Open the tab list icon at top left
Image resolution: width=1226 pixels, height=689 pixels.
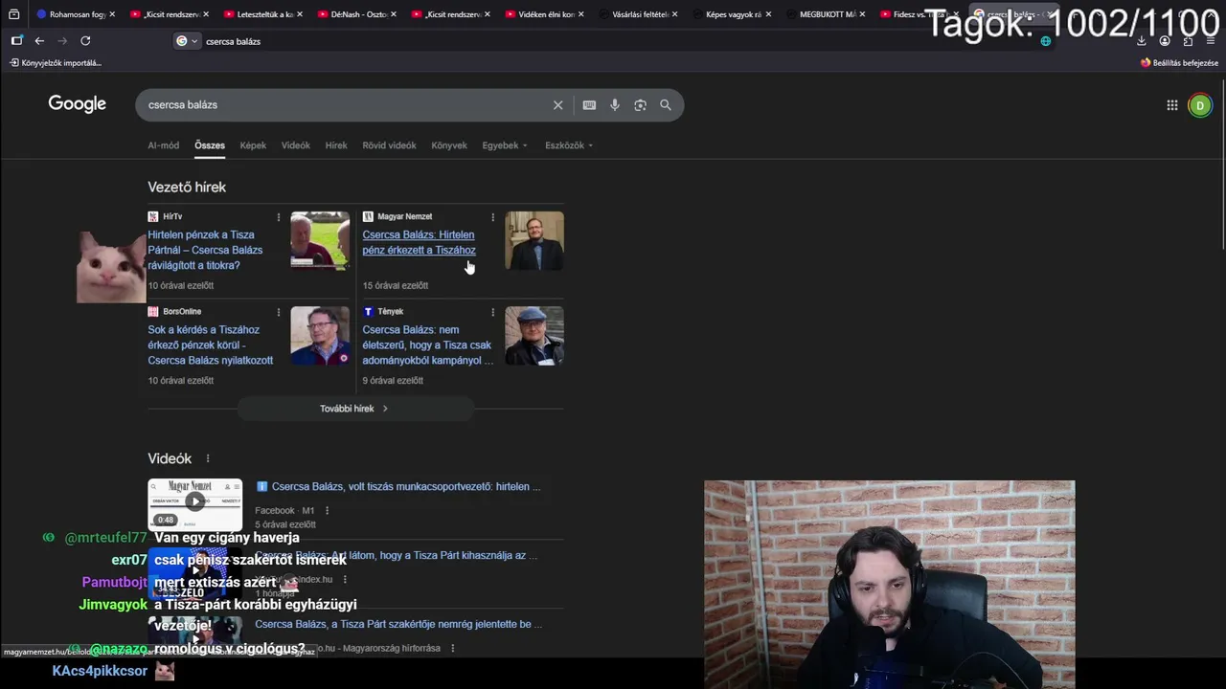(x=13, y=14)
